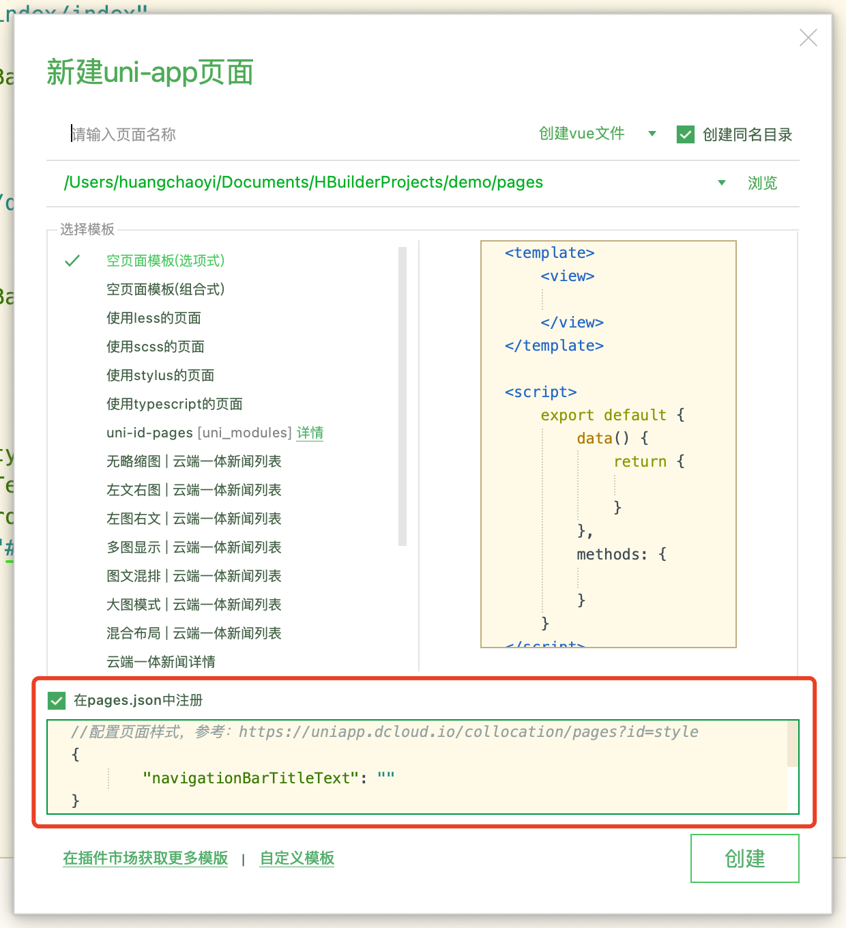Screen dimensions: 846x928
Task: Choose the 使用typescript的页面 template
Action: pyautogui.click(x=175, y=404)
